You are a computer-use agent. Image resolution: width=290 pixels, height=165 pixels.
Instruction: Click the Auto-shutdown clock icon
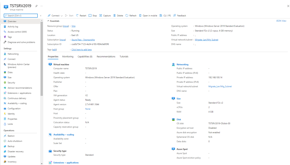click(x=5, y=141)
